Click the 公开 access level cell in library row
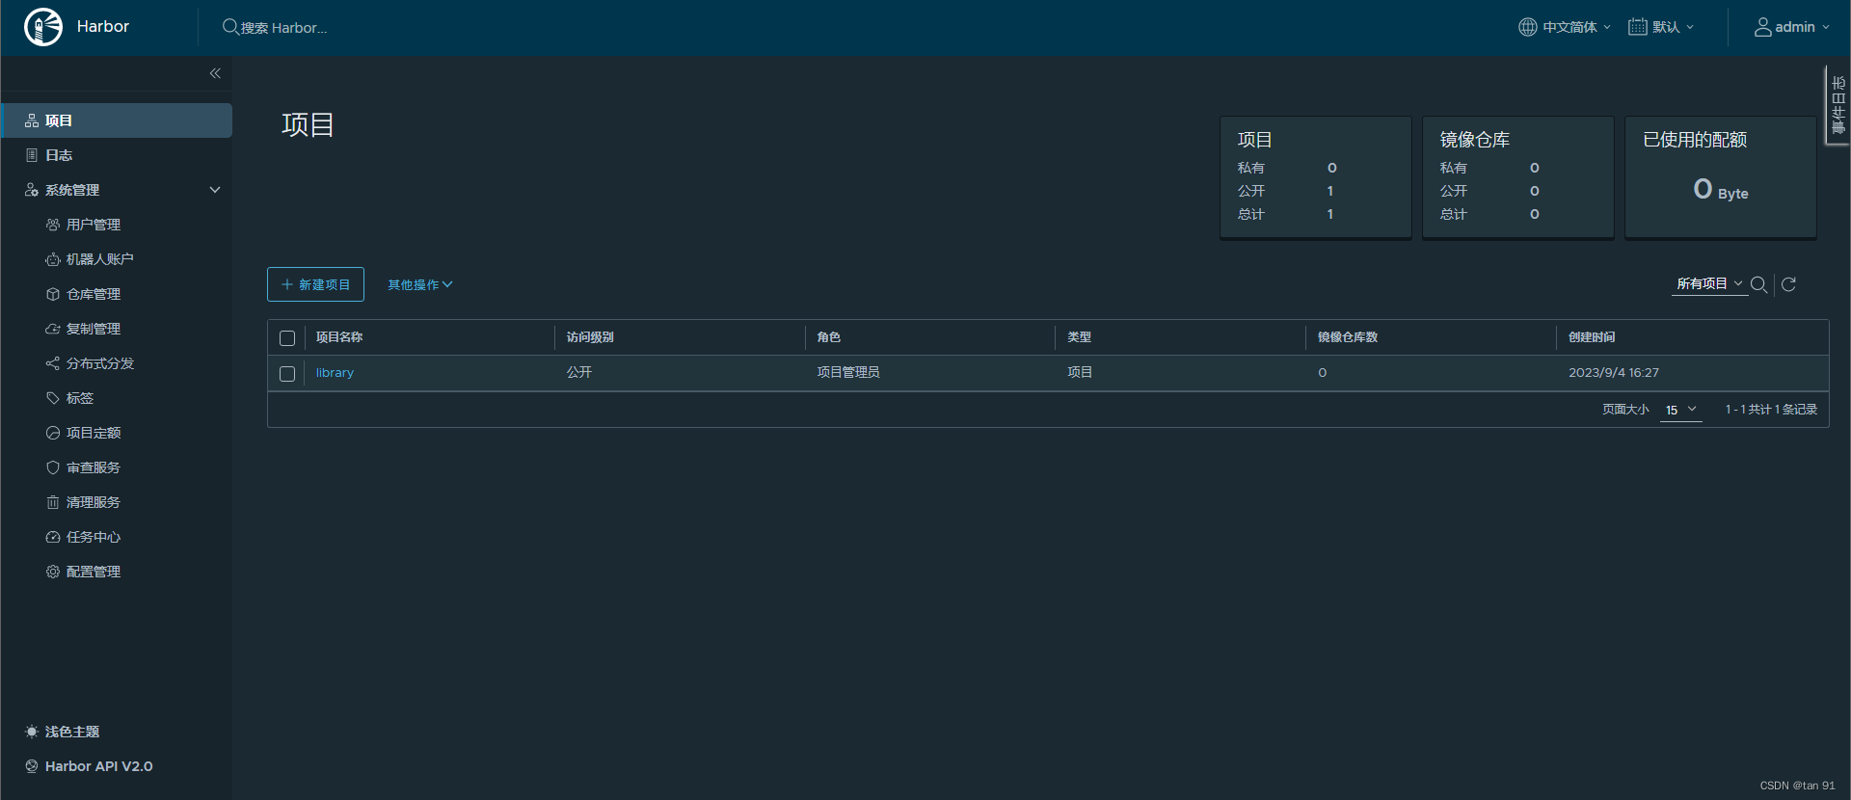This screenshot has height=800, width=1851. [579, 373]
